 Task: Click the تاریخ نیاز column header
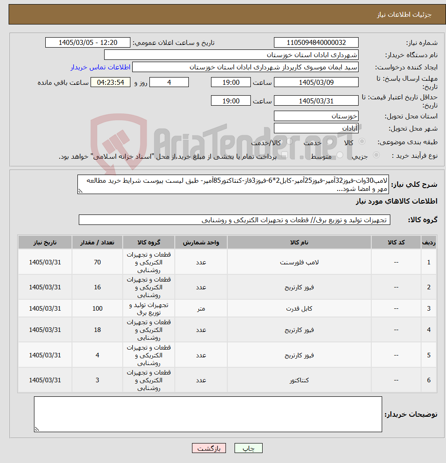click(x=45, y=243)
